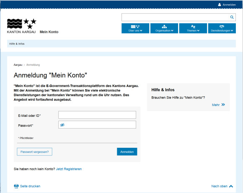Open the Hilfe & Infos navigation item

coord(17,44)
